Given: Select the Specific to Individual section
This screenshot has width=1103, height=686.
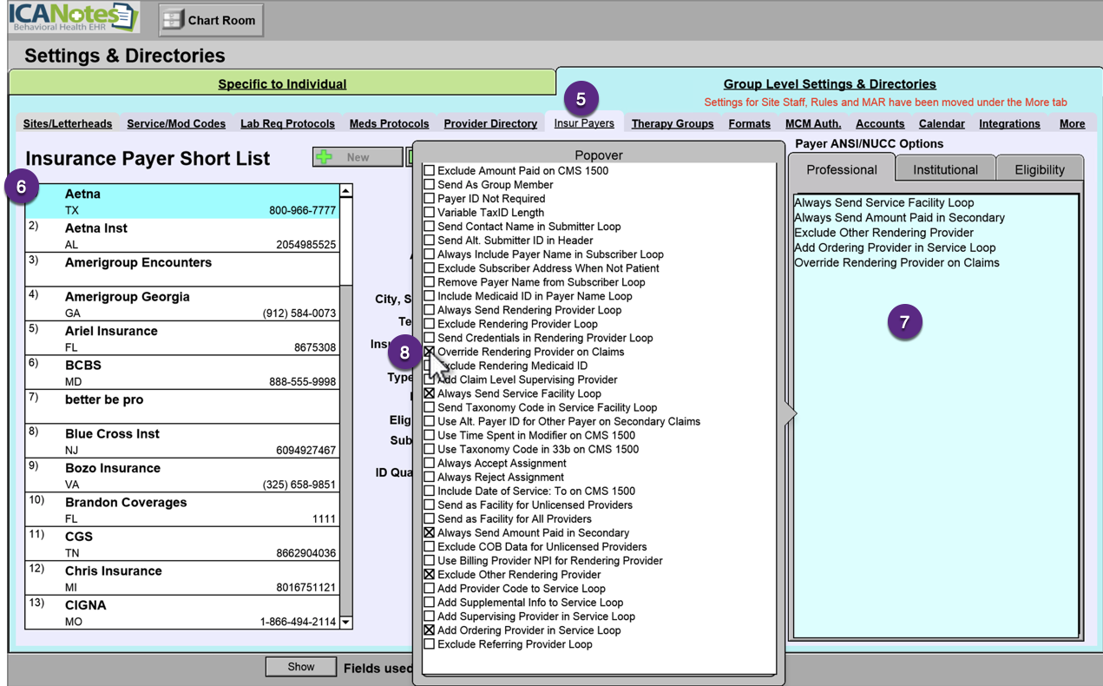Looking at the screenshot, I should pyautogui.click(x=282, y=83).
